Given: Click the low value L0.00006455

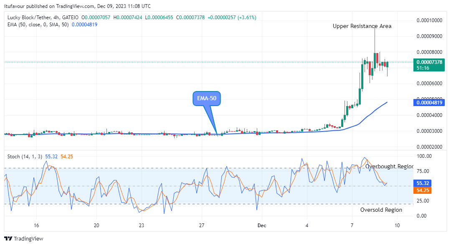Looking at the screenshot, I should (x=159, y=18).
